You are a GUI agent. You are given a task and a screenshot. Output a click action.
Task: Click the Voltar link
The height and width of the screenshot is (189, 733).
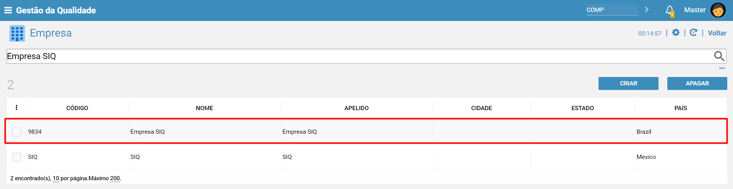[717, 33]
